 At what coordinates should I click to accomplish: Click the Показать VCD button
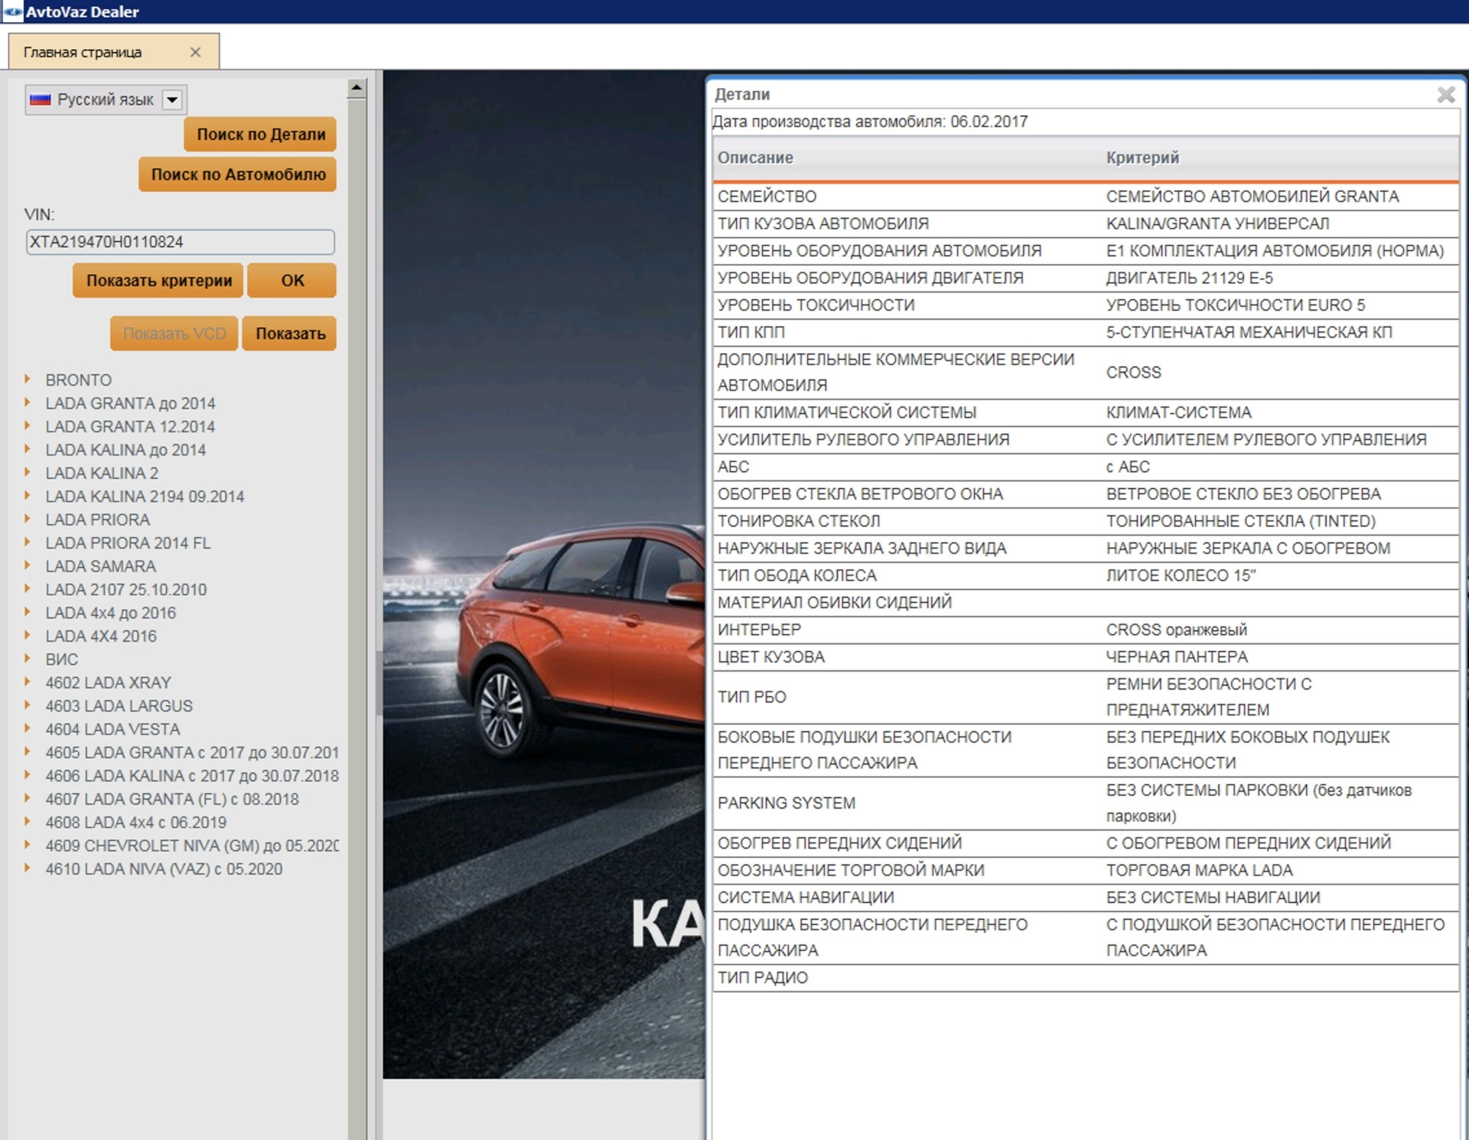pos(174,334)
